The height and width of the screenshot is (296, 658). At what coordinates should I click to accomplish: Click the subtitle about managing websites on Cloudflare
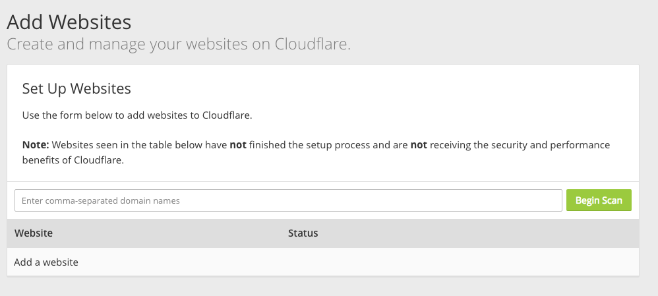pos(179,44)
